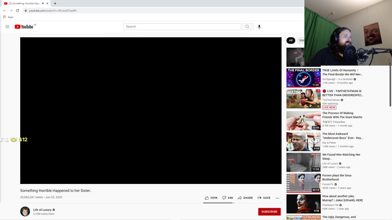Open Making Friends With Giant Mantis title

(x=342, y=115)
